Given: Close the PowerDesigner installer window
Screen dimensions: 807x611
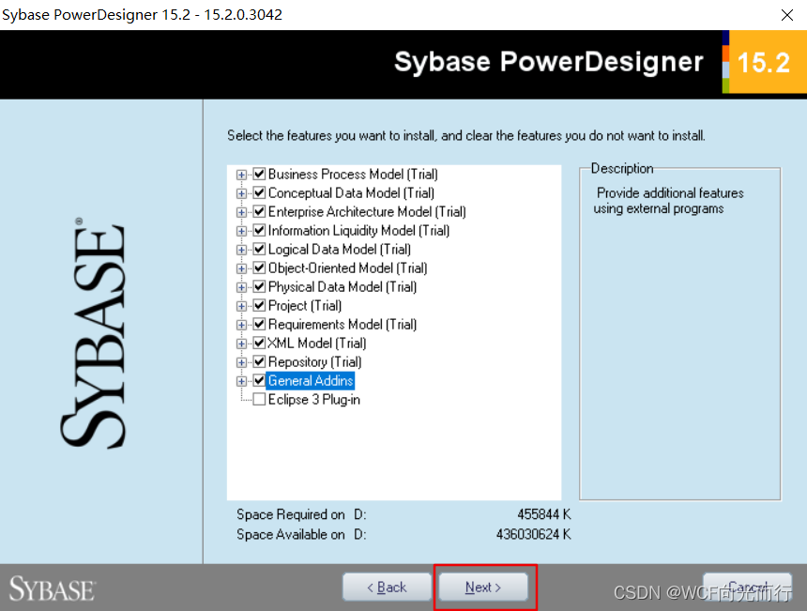Looking at the screenshot, I should click(786, 15).
